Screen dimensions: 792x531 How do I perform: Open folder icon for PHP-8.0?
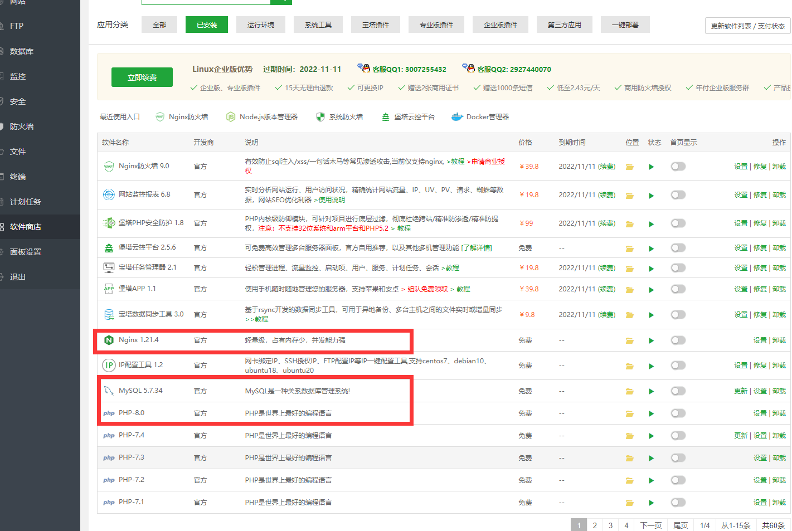click(629, 413)
